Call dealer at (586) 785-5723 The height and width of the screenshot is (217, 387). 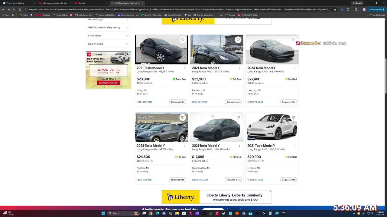coord(200,180)
